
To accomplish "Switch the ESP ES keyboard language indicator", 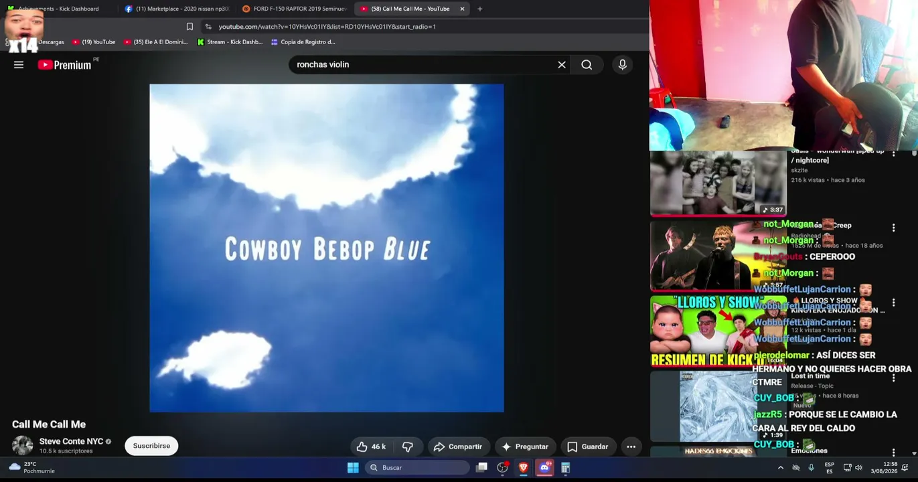I will 830,468.
